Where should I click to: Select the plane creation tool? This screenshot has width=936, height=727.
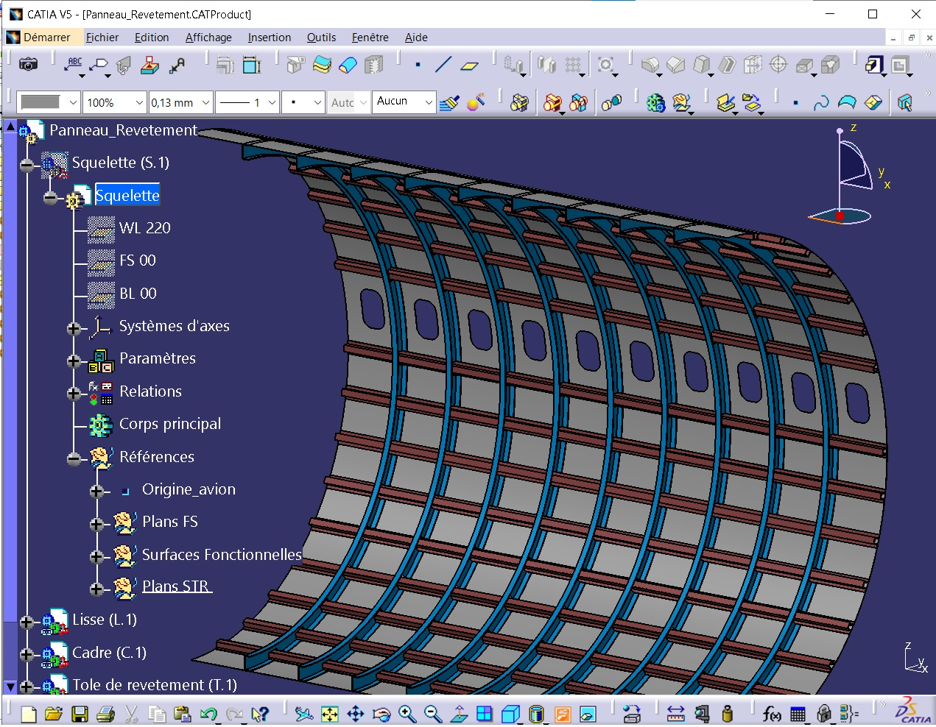click(469, 65)
